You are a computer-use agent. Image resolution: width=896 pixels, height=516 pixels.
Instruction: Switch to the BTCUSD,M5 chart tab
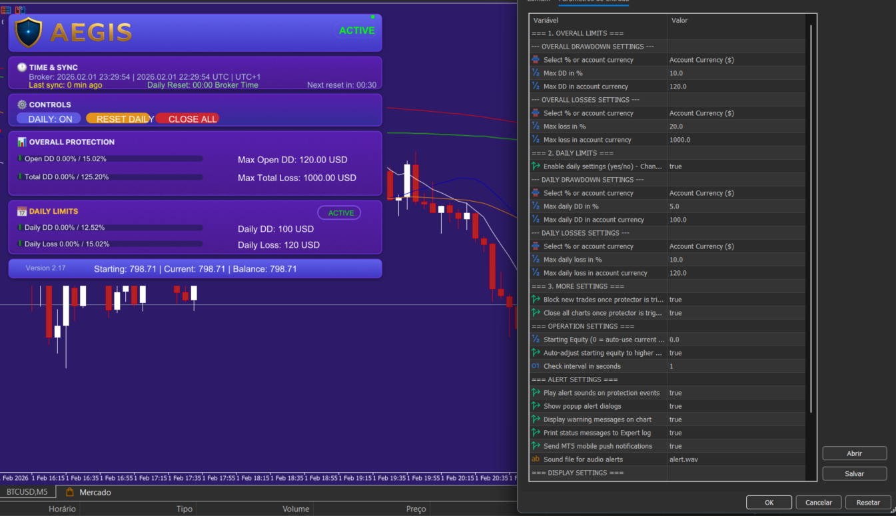27,492
